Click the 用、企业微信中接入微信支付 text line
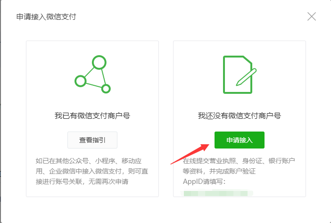 pos(92,171)
